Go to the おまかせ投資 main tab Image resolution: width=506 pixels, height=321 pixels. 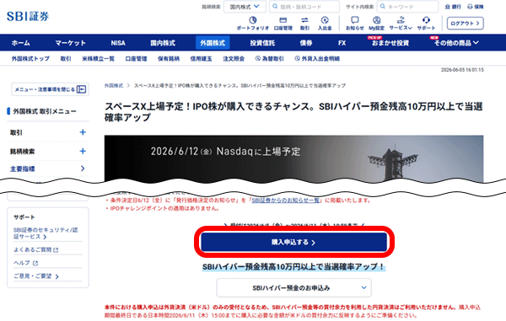click(390, 43)
